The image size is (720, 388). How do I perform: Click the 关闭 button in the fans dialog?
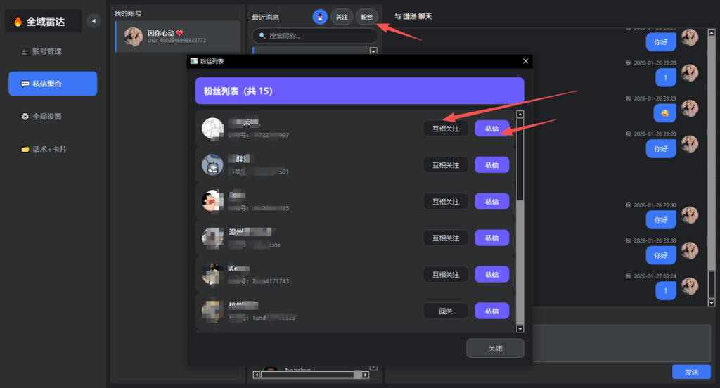495,349
